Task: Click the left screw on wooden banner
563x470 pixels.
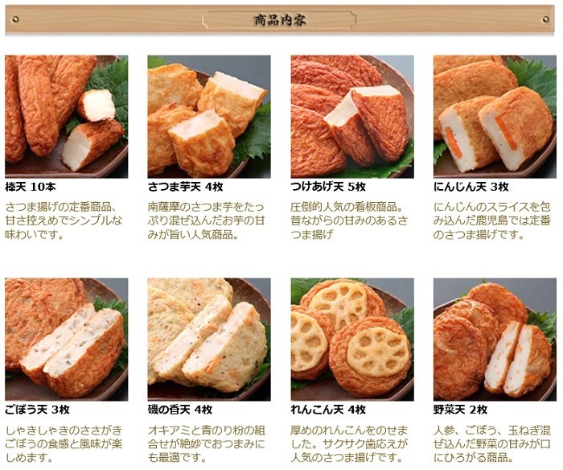Action: [15, 19]
